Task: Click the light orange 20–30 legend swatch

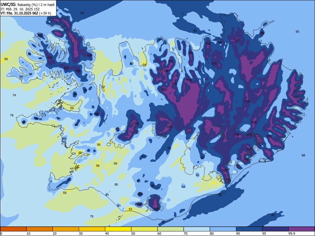Action: 66,229
